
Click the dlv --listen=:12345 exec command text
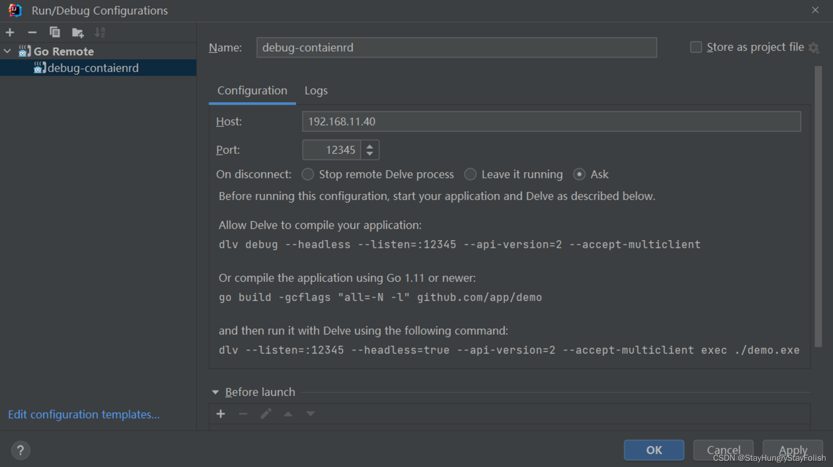tap(509, 350)
